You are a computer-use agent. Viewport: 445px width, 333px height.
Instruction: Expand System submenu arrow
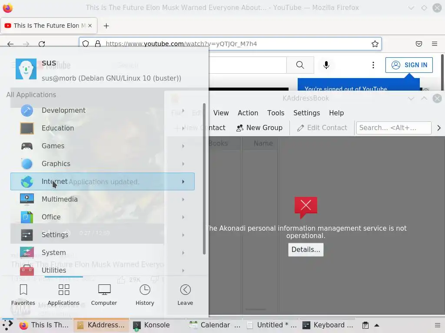point(183,253)
